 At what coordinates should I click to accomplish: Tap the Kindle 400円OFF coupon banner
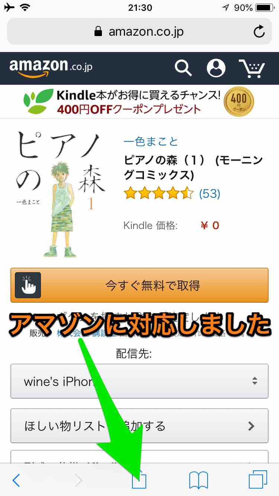click(x=139, y=102)
